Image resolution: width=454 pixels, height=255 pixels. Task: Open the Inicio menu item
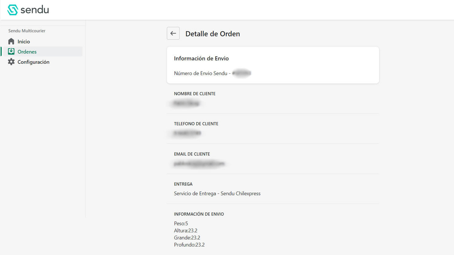24,41
